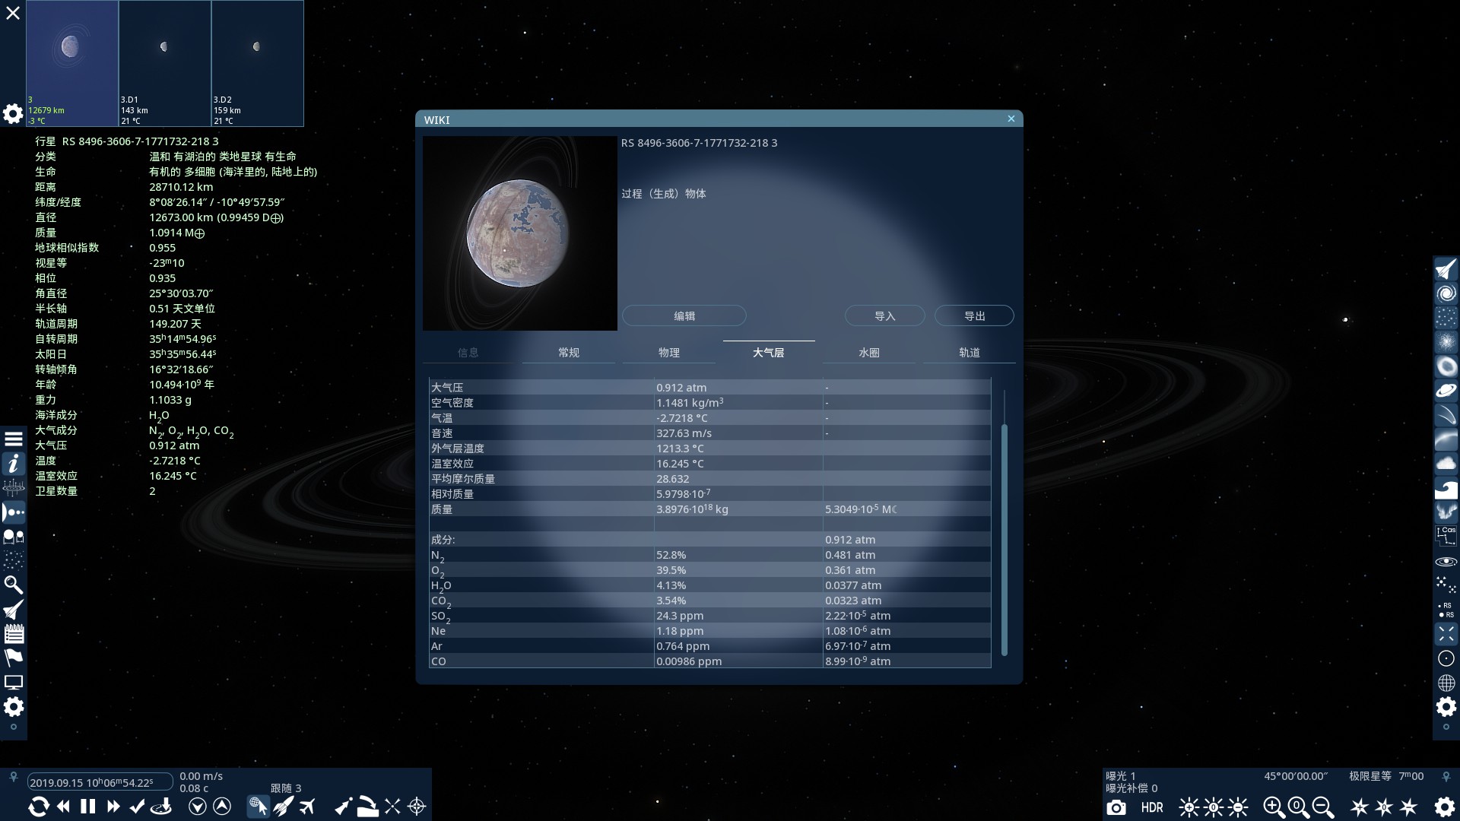Toggle the clouds display icon

point(1446,463)
